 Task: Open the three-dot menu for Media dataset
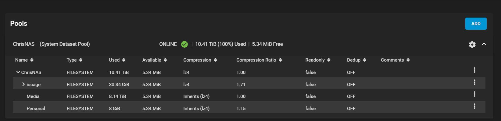tap(474, 94)
